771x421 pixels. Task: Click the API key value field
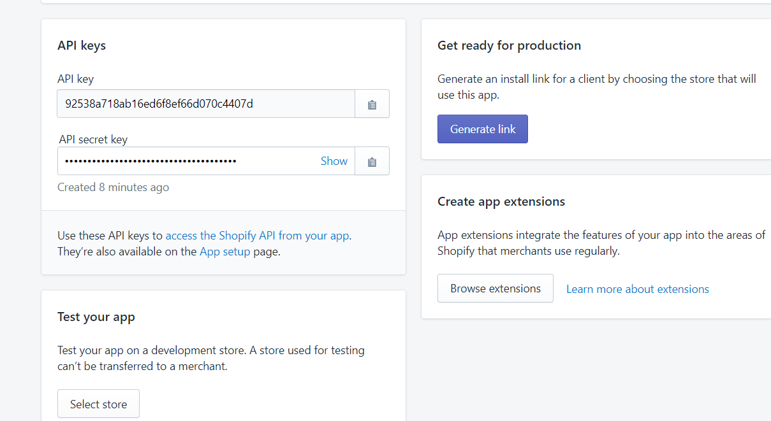pyautogui.click(x=206, y=104)
